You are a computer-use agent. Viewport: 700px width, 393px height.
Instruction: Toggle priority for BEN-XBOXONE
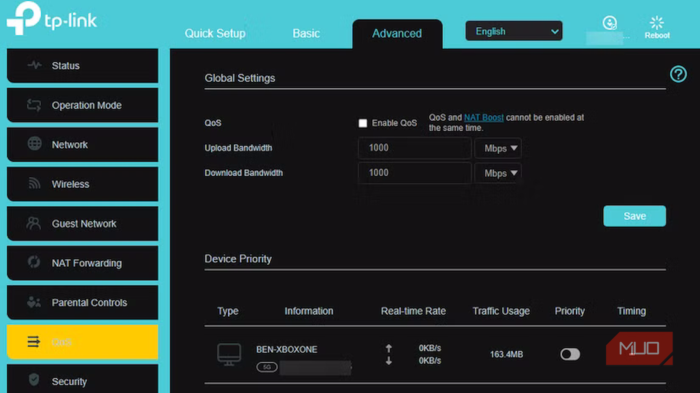pos(570,354)
